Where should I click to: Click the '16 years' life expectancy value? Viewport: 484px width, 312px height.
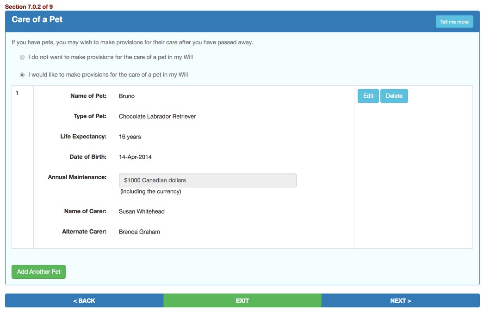click(x=130, y=137)
